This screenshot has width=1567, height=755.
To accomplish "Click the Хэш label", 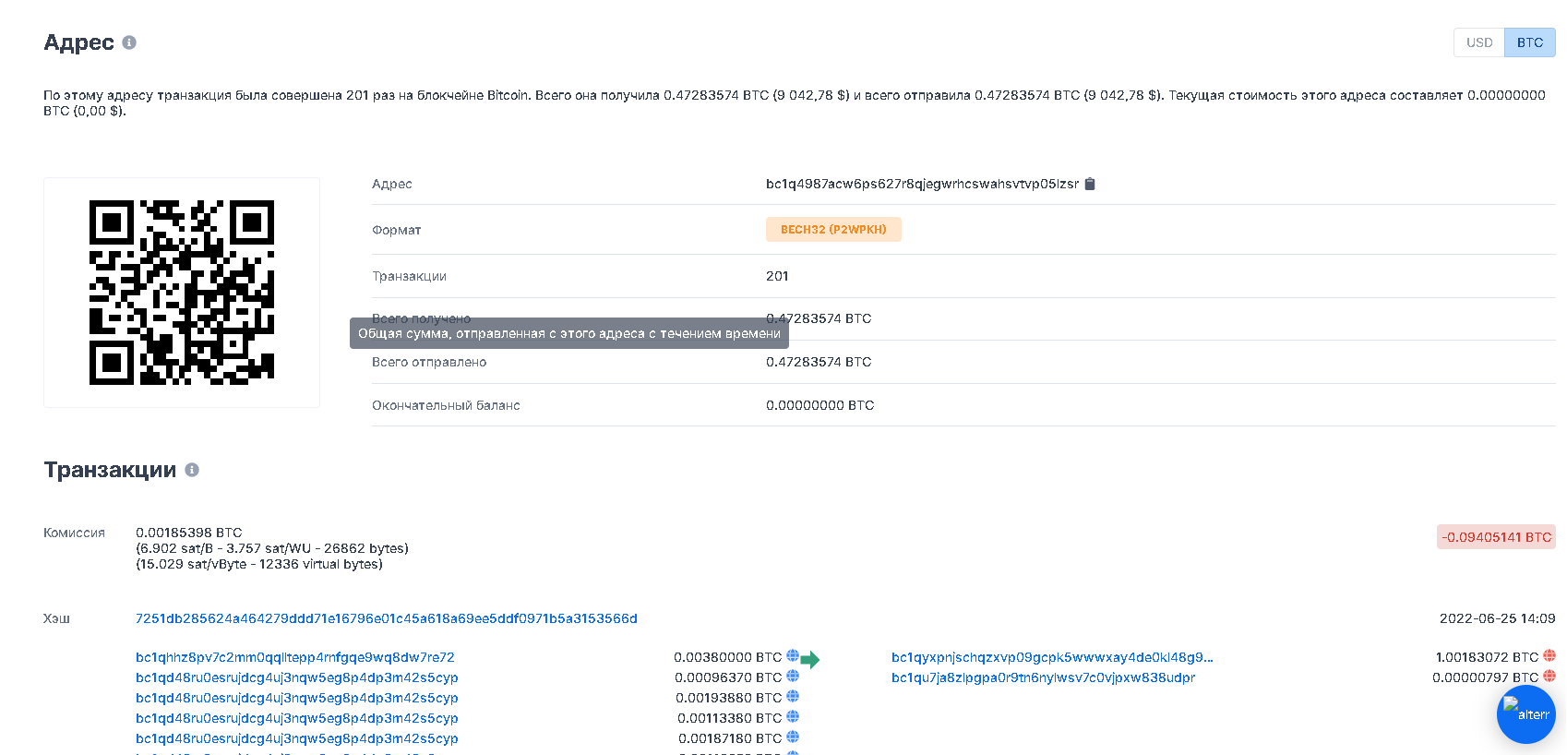I will tap(56, 618).
